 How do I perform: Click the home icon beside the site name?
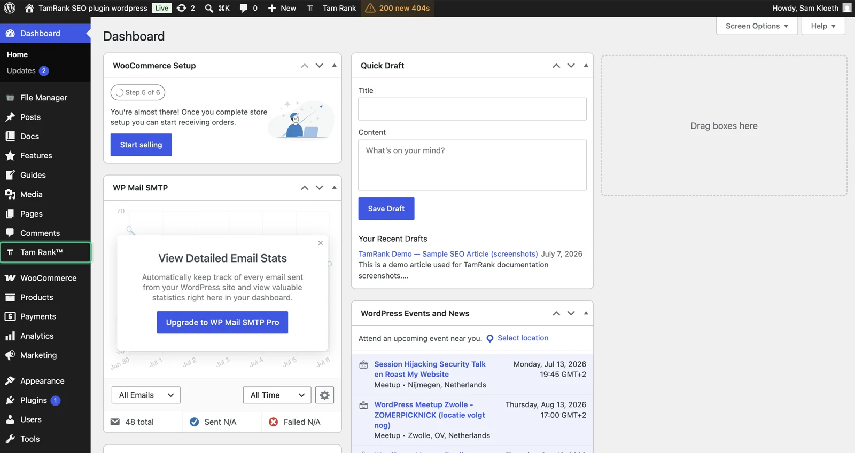point(29,8)
